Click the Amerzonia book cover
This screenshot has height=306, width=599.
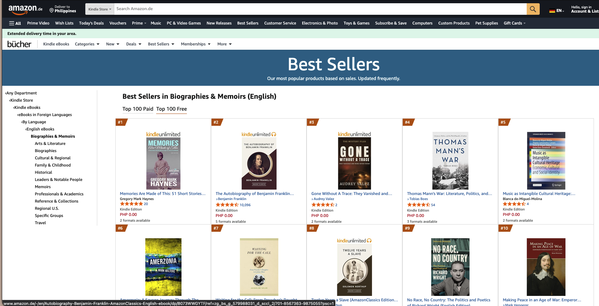[163, 267]
